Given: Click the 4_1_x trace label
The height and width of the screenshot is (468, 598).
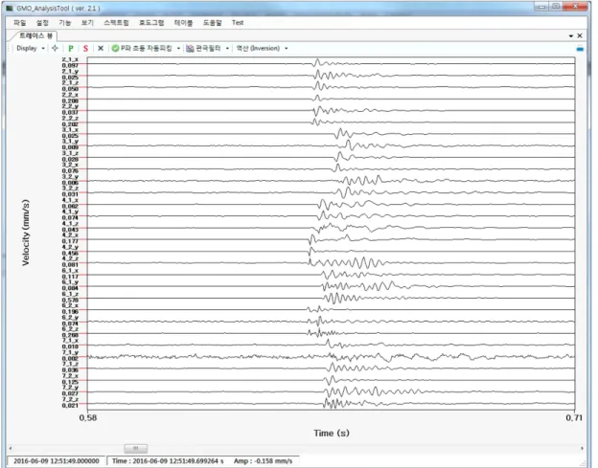Looking at the screenshot, I should click(x=70, y=200).
